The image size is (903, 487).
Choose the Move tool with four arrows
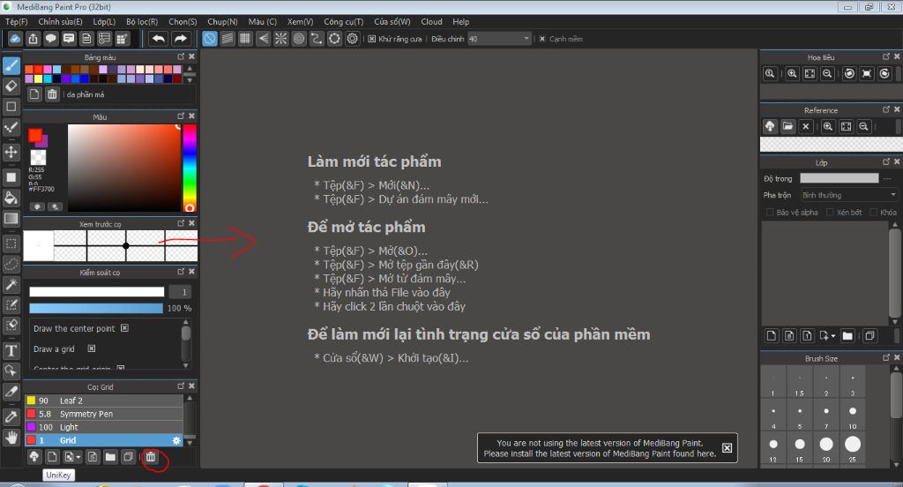coord(11,152)
